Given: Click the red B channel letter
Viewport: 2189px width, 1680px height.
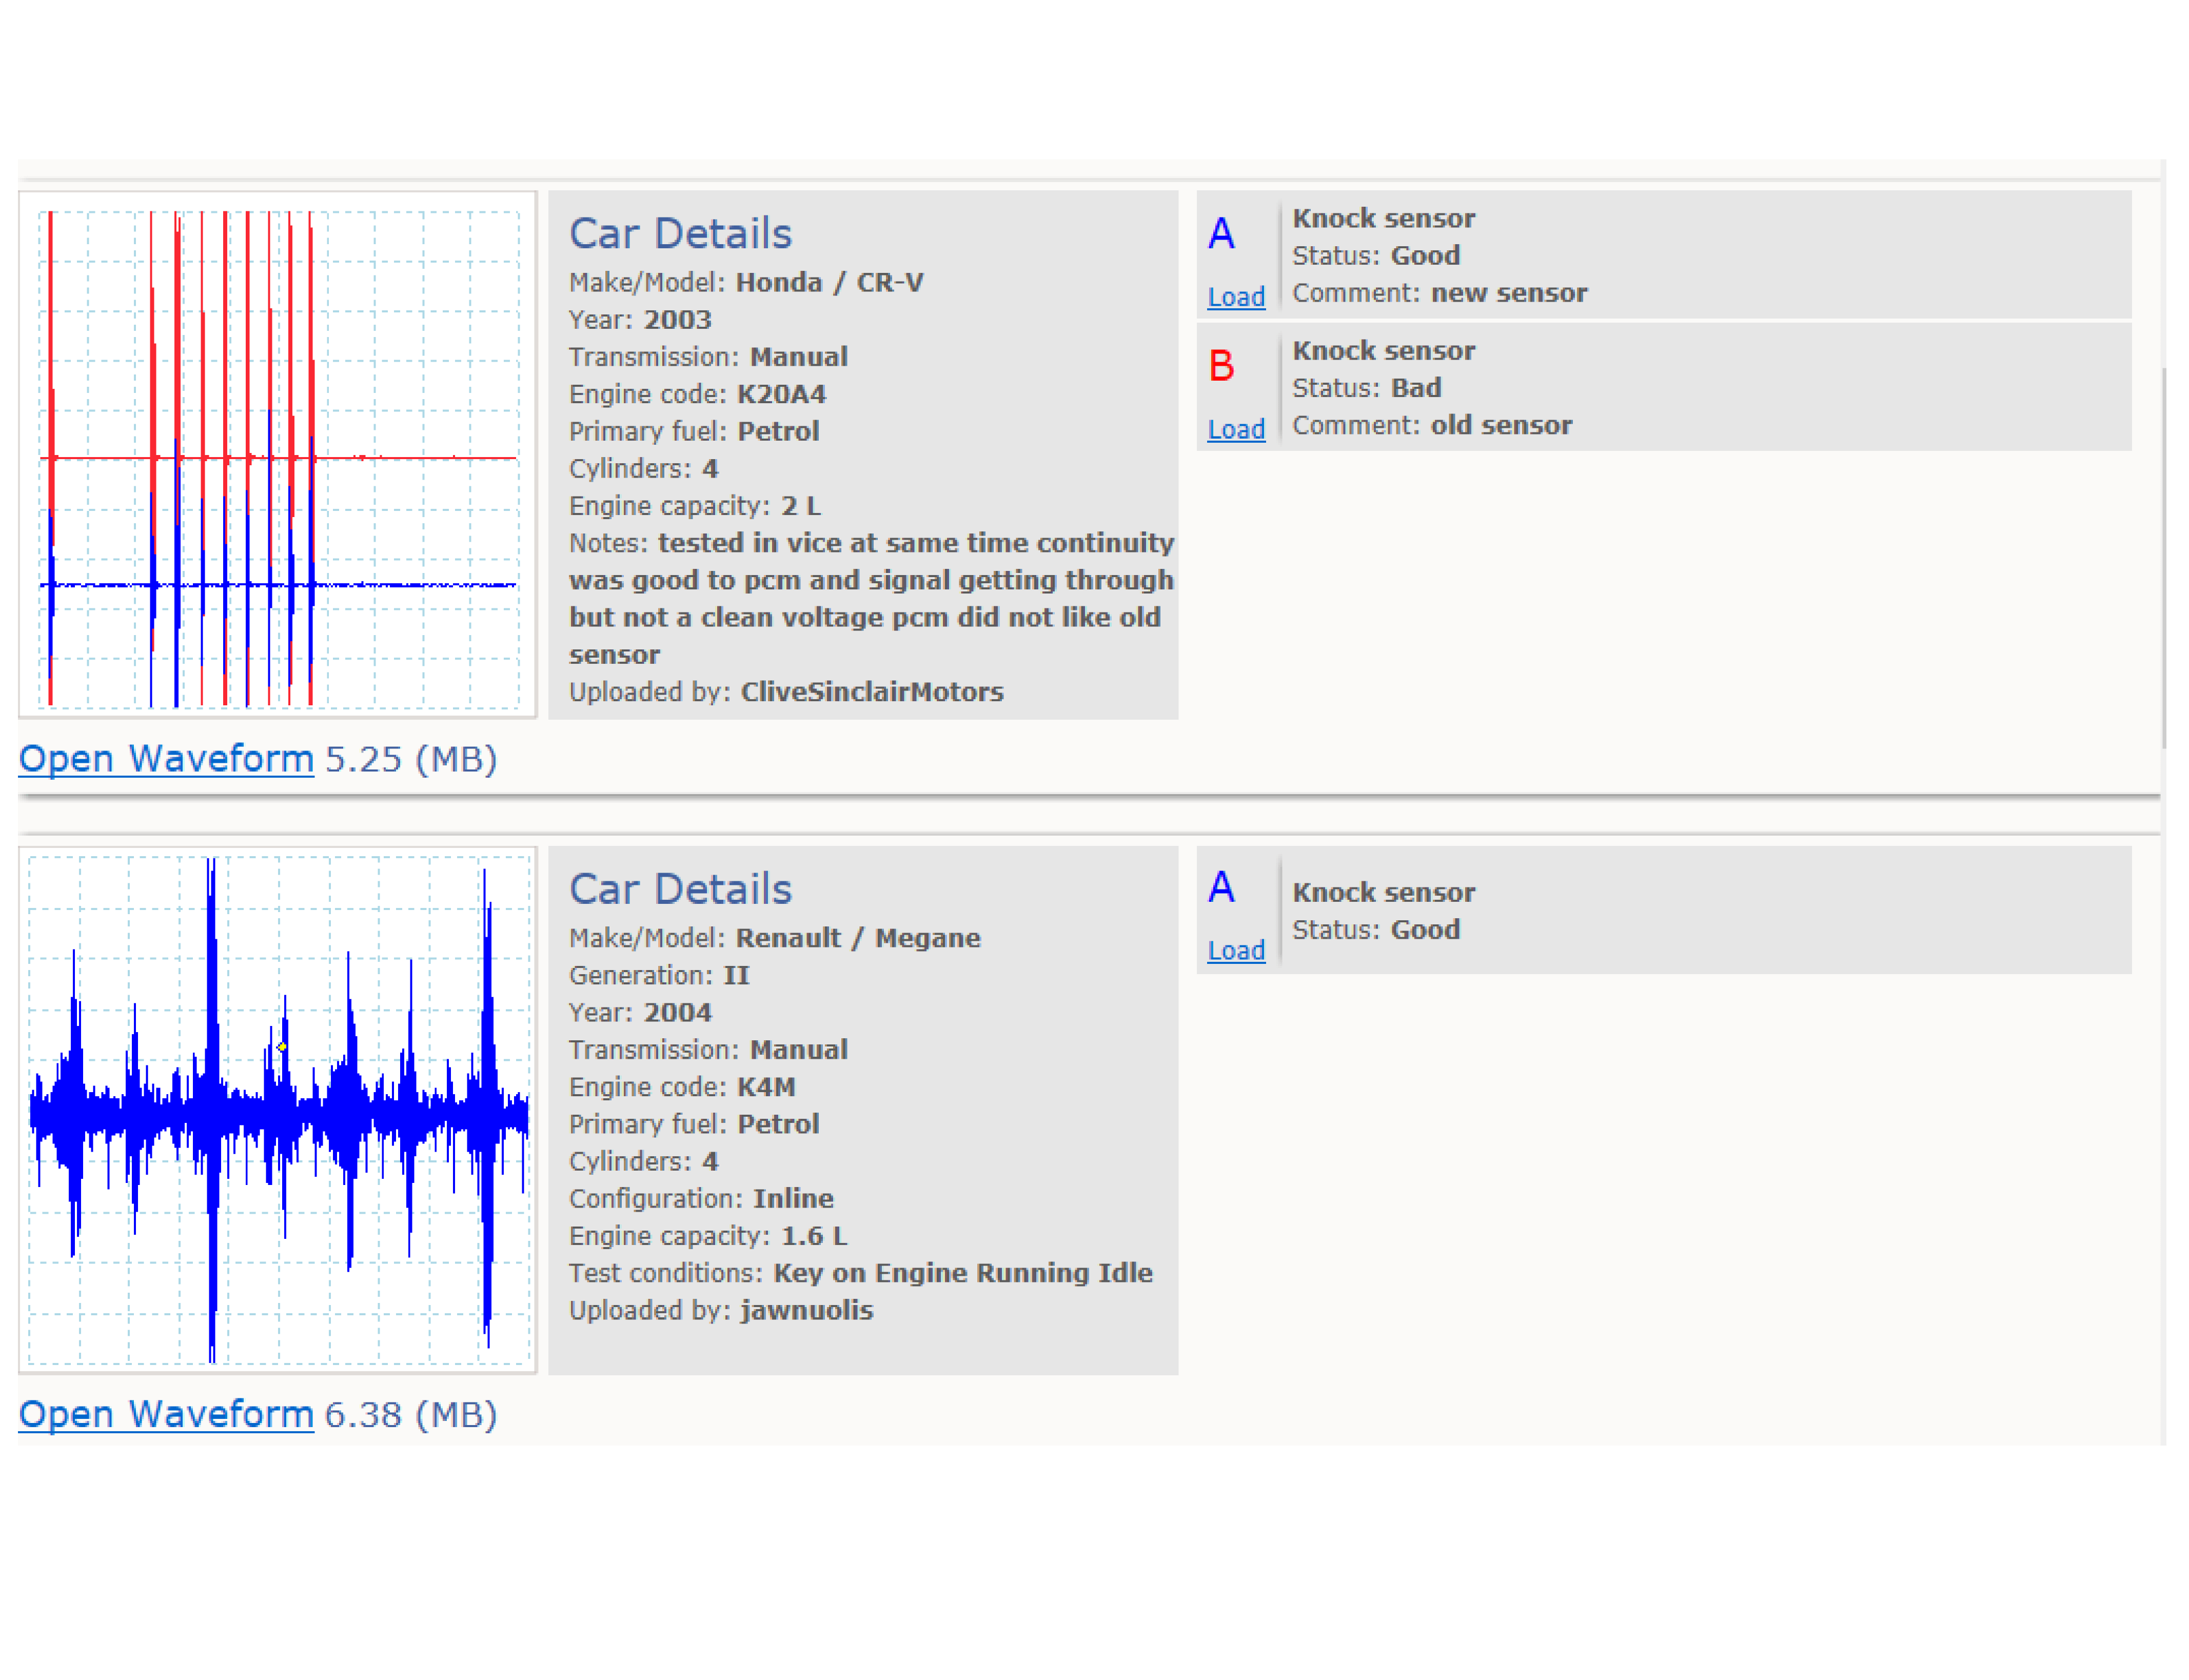Looking at the screenshot, I should [x=1221, y=366].
